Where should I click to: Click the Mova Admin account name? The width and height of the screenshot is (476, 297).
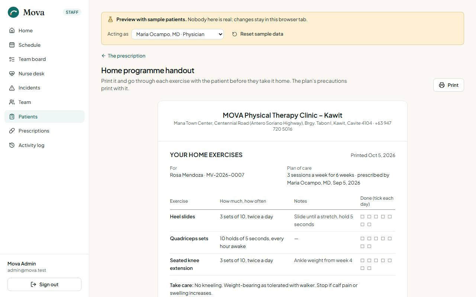(x=22, y=264)
